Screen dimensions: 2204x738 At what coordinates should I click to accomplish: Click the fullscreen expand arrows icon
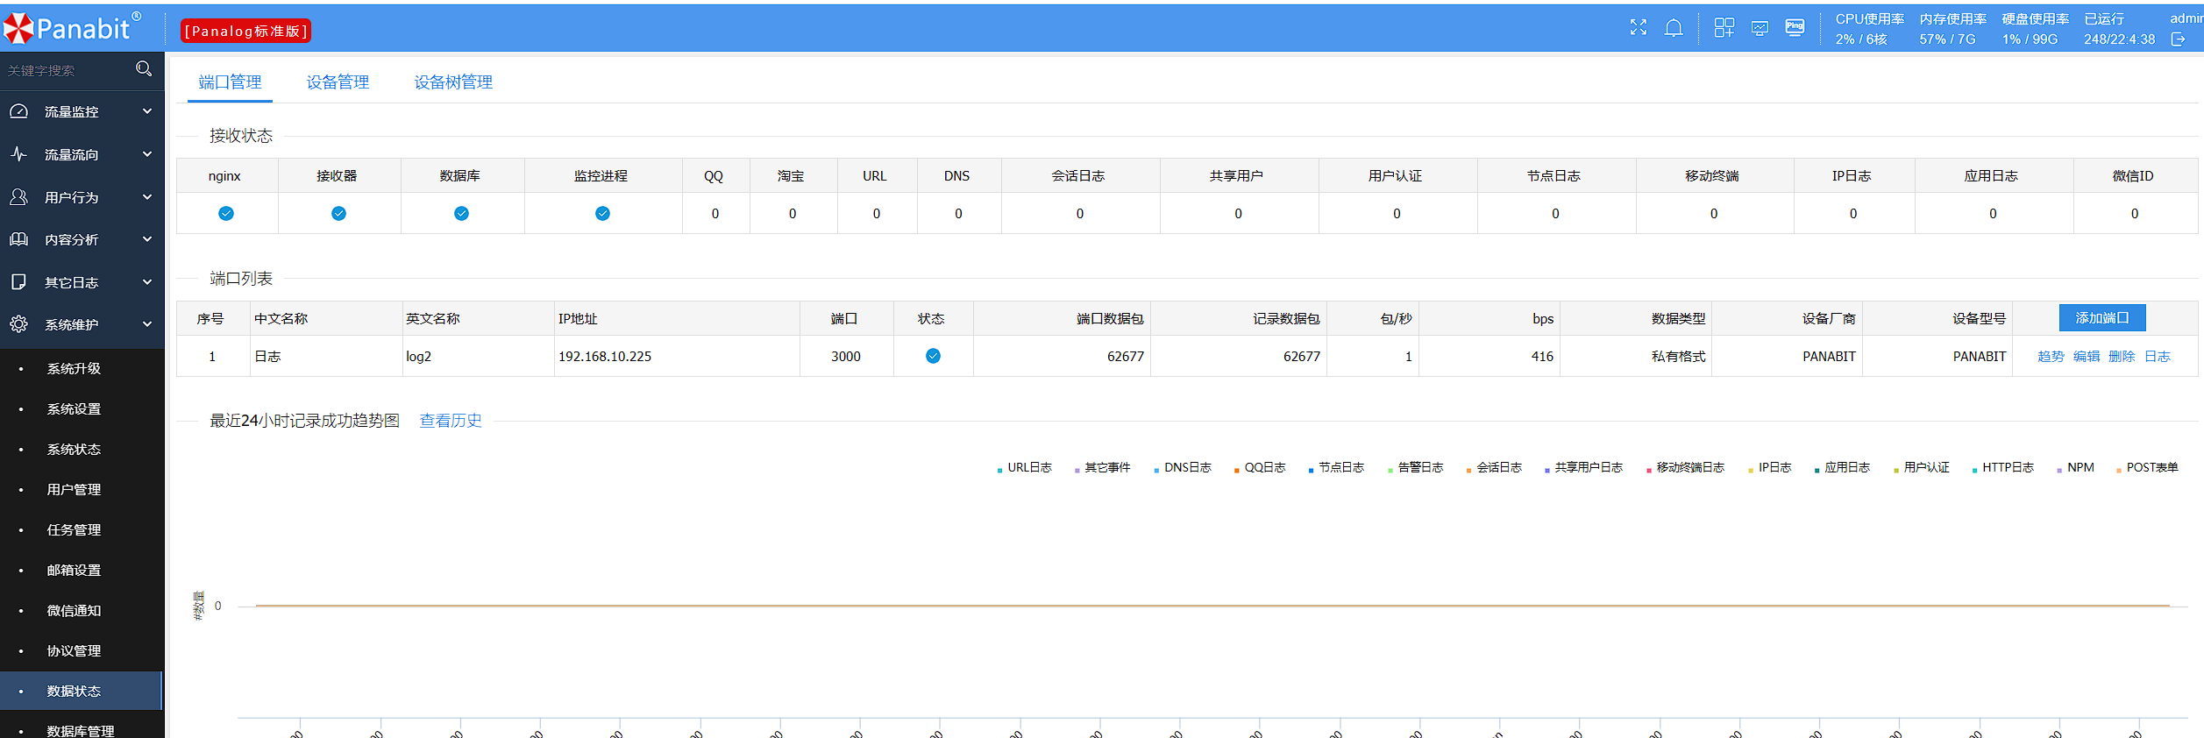[x=1638, y=28]
